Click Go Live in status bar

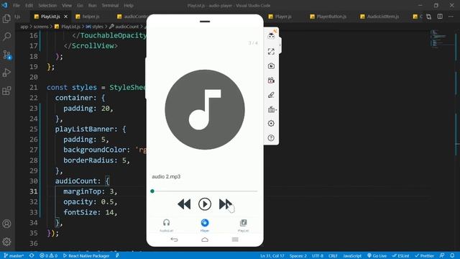click(x=377, y=256)
